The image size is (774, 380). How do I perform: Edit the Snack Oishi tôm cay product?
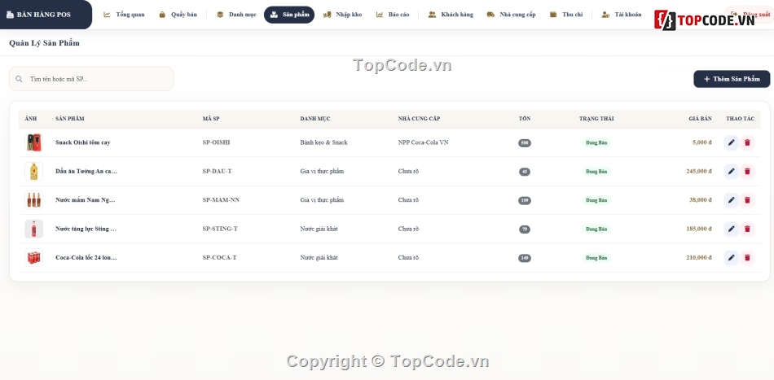pos(731,142)
